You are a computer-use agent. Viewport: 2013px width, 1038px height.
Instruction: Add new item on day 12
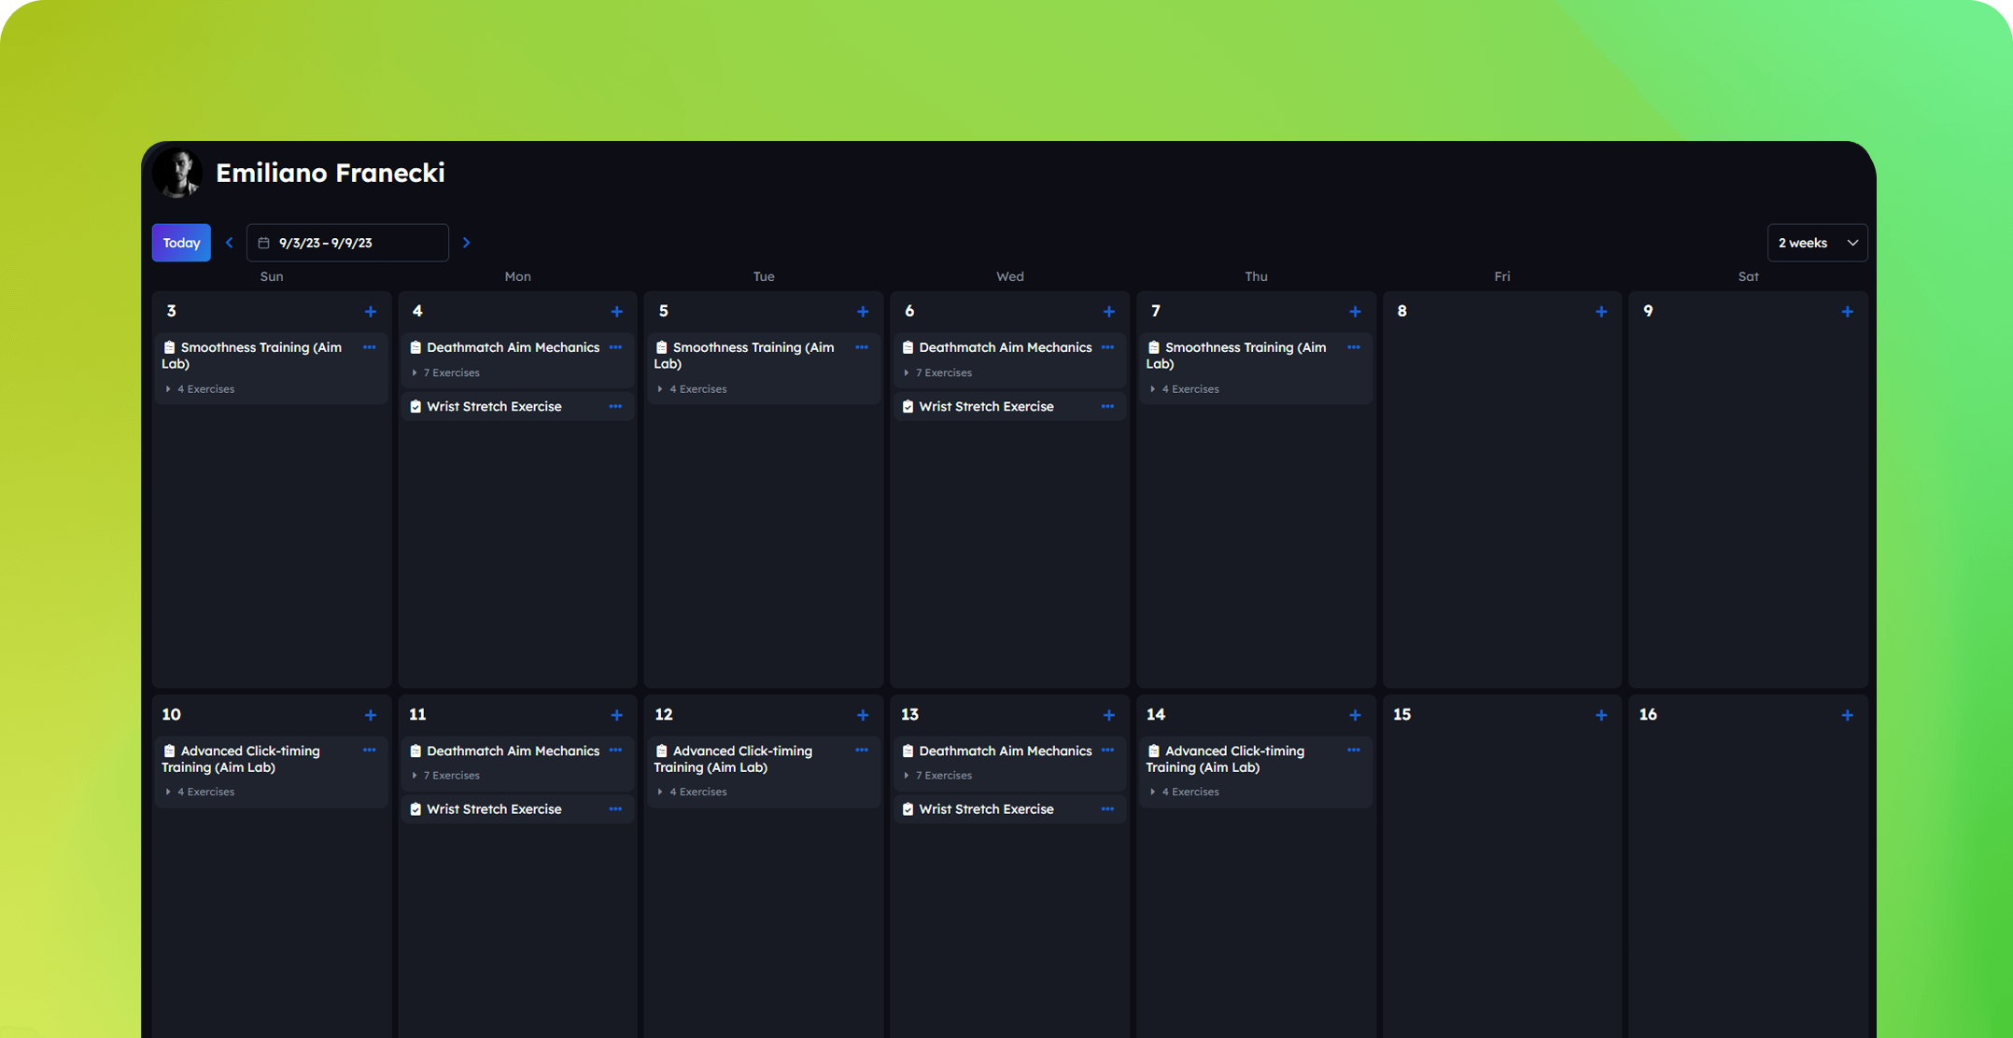[x=862, y=715]
